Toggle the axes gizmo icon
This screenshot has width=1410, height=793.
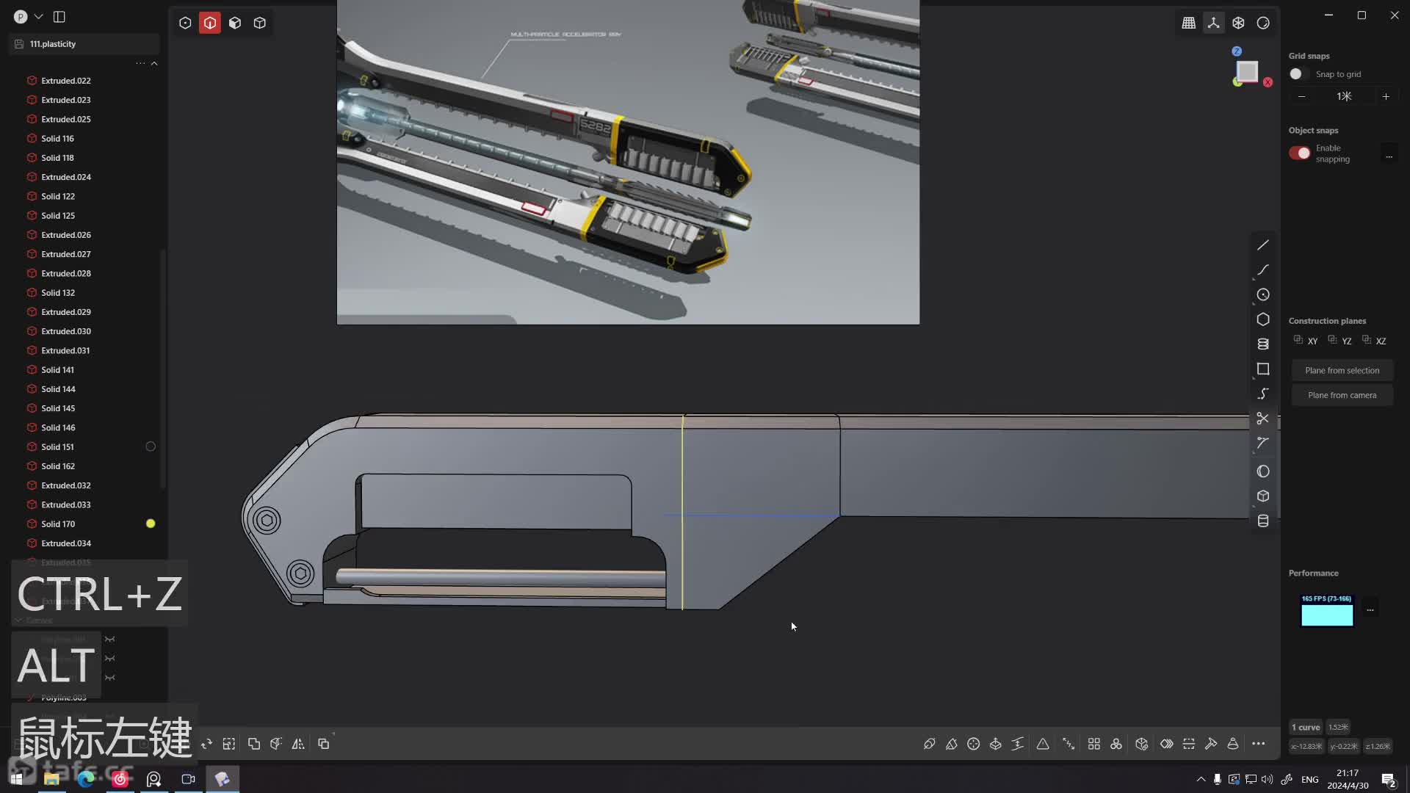click(1214, 23)
